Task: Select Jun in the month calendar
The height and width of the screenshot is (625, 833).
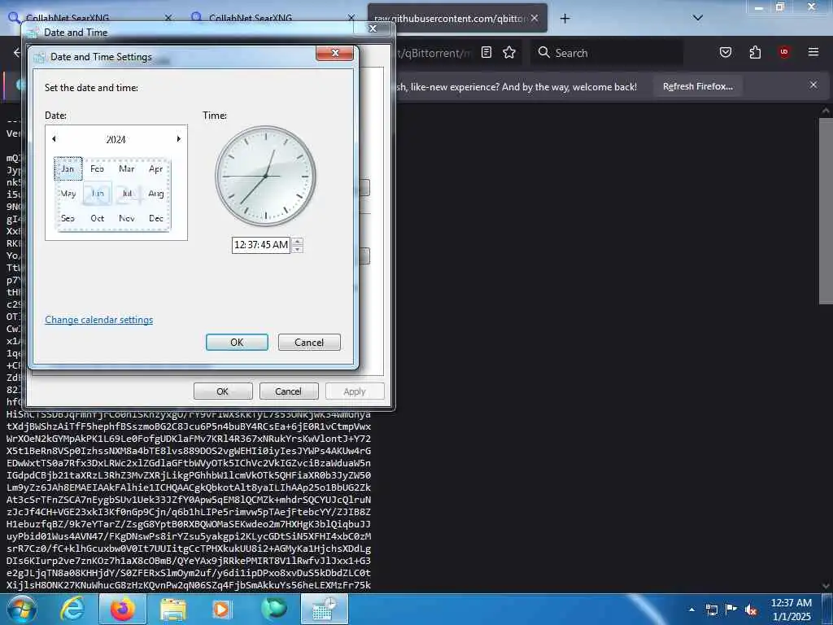Action: (98, 194)
